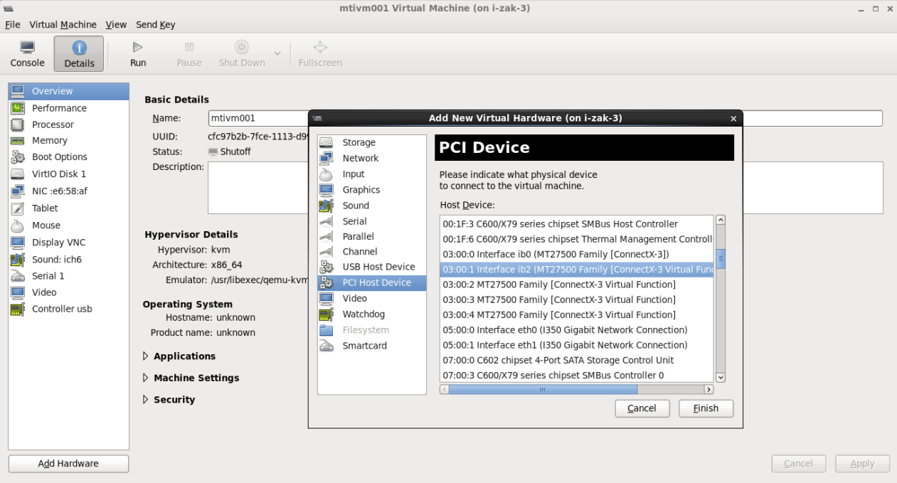
Task: Choose Input in Add Hardware dialog
Action: point(372,174)
